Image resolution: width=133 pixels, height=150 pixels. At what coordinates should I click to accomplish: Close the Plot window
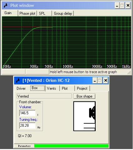pyautogui.click(x=128, y=5)
